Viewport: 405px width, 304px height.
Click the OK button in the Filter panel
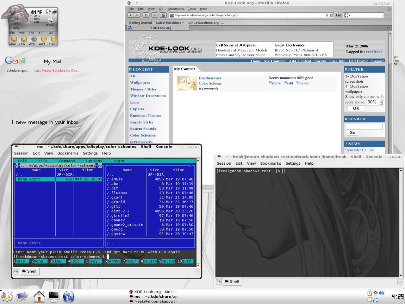click(x=356, y=108)
